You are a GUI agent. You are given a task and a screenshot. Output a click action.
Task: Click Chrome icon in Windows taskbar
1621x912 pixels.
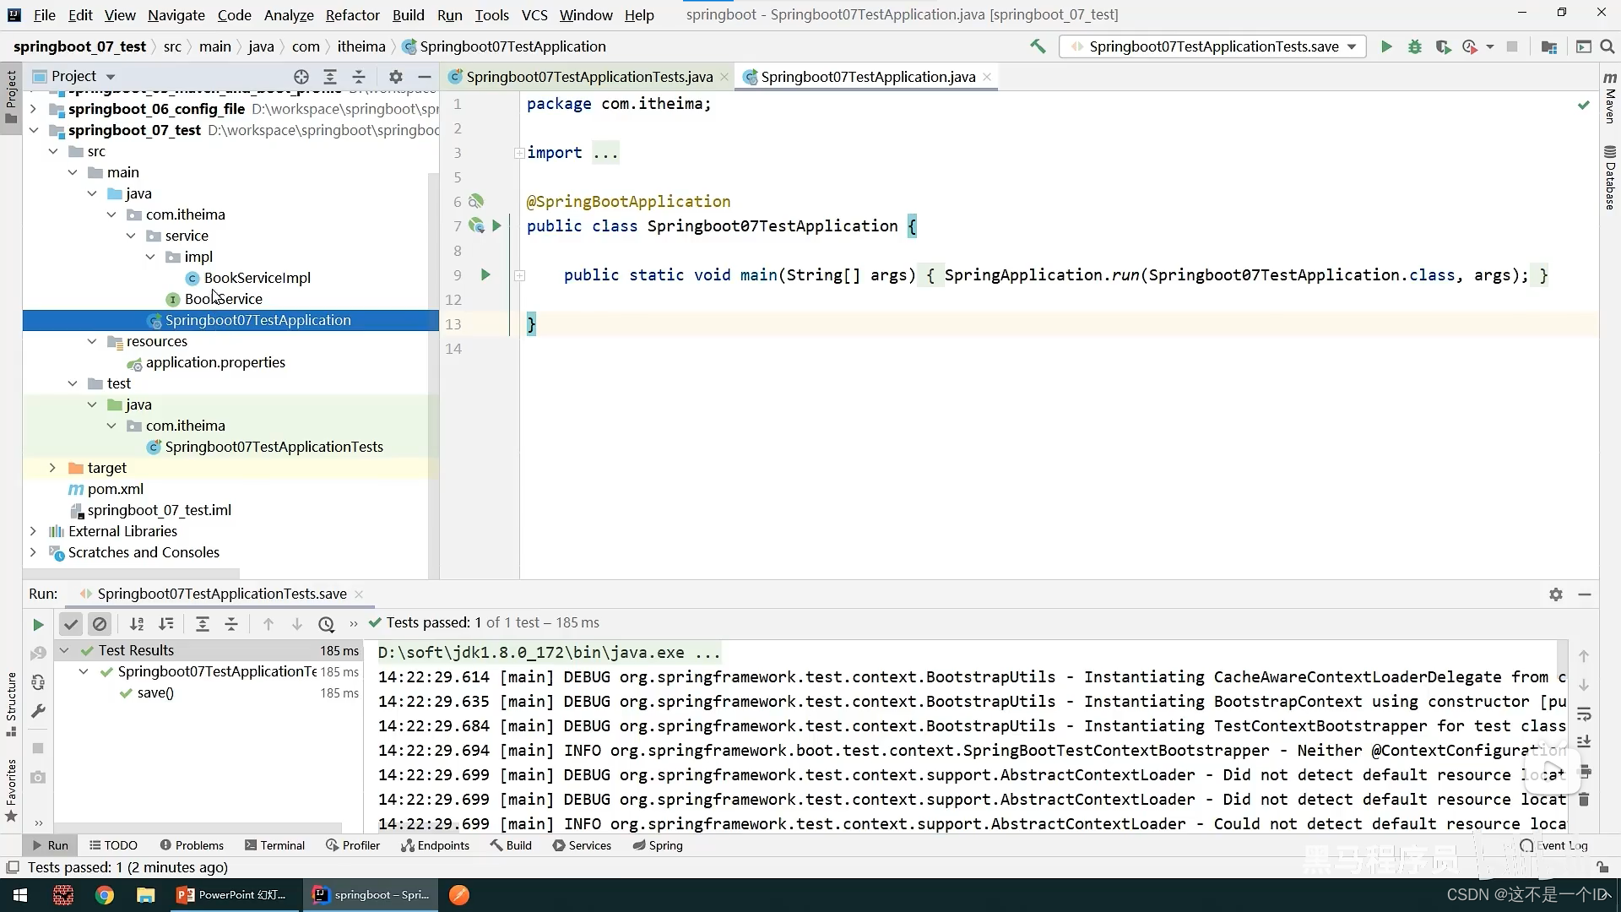tap(105, 895)
